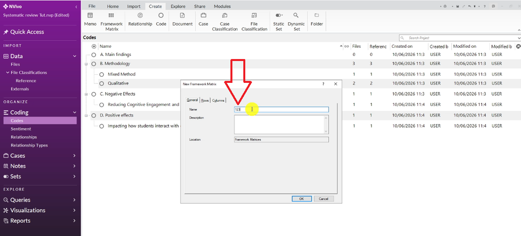Collapse the ribbon using the up chevron
This screenshot has height=236, width=521.
coord(518,30)
